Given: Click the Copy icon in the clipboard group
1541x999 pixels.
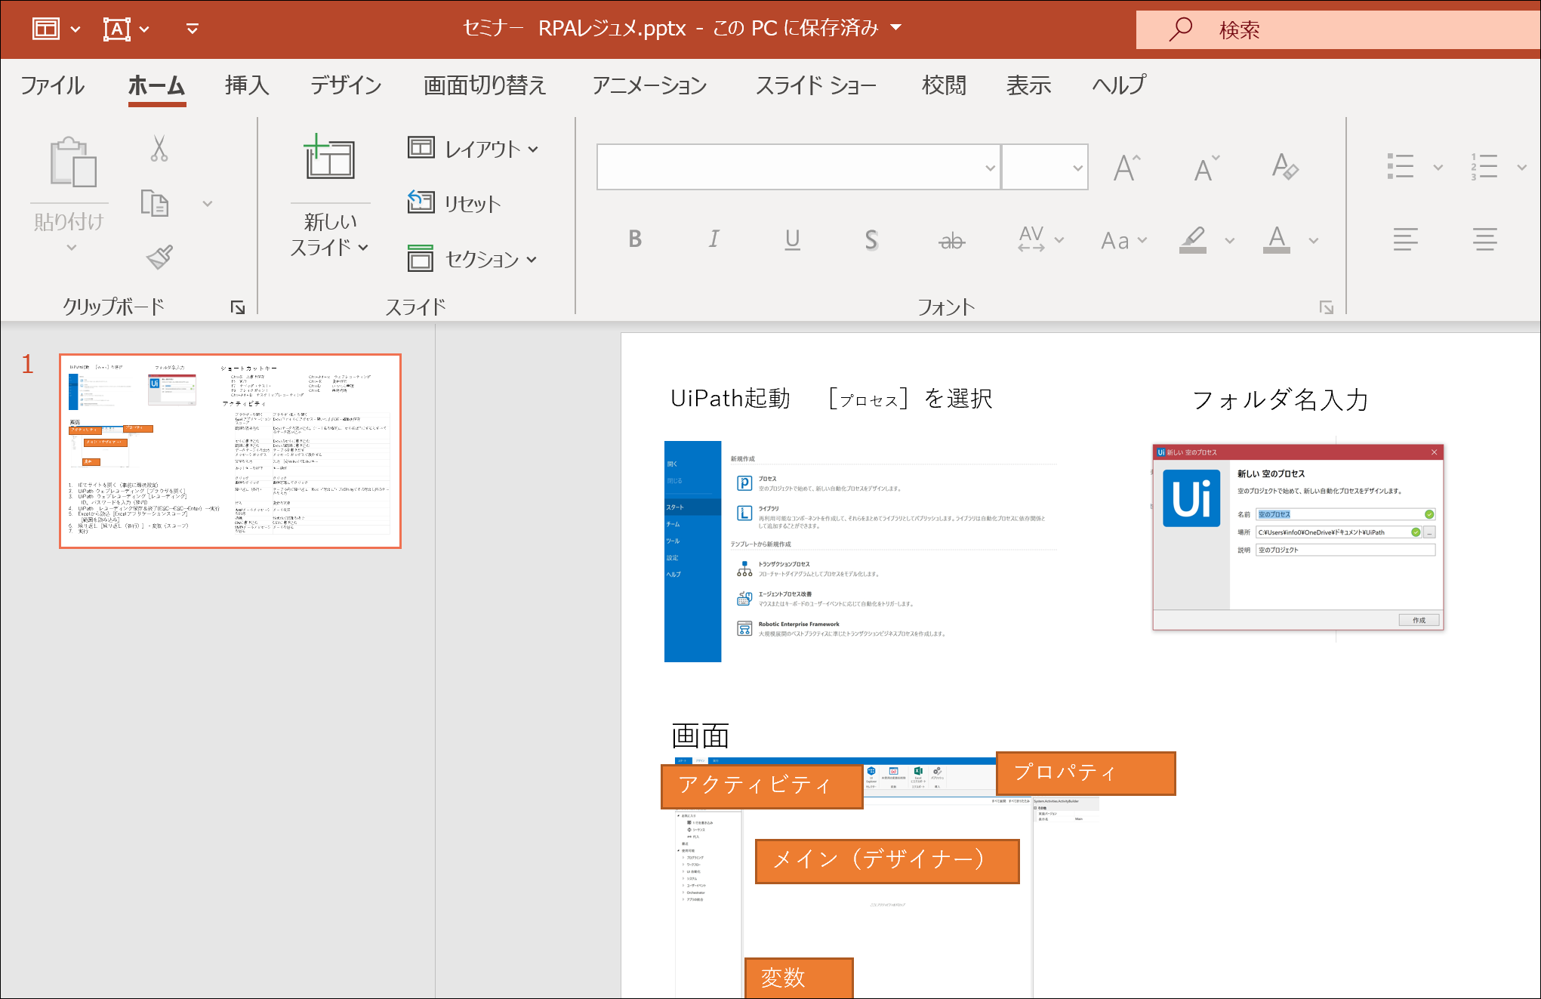Looking at the screenshot, I should (155, 203).
